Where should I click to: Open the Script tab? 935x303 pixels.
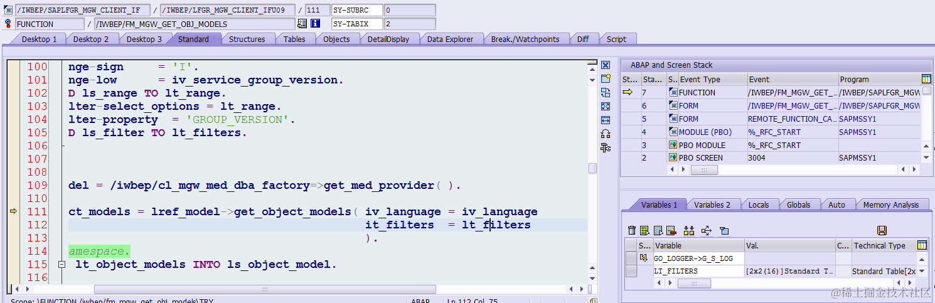[x=616, y=39]
